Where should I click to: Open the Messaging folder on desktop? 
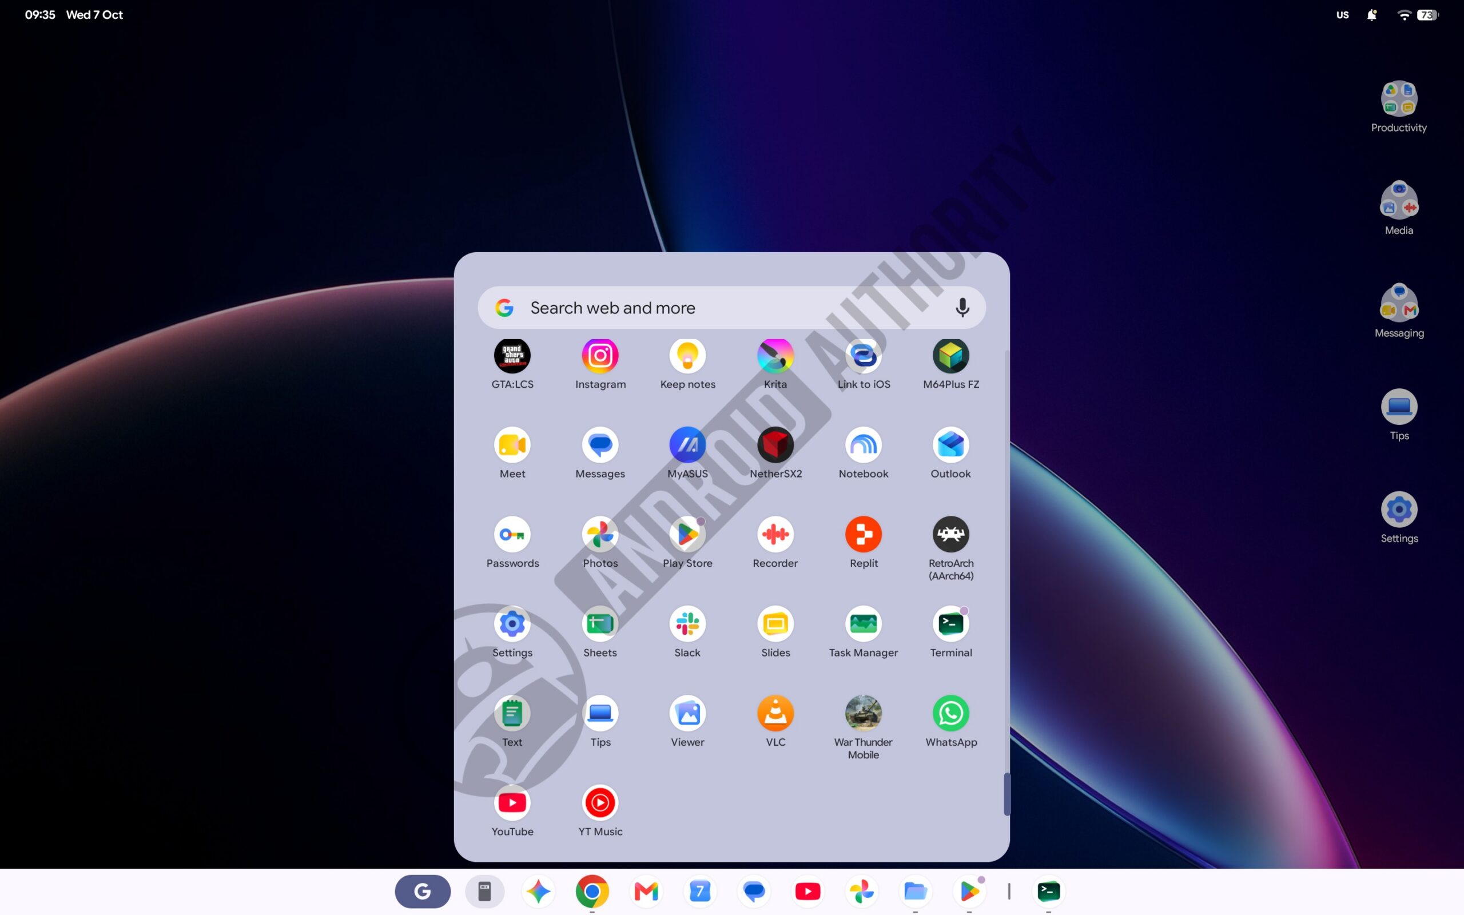click(1399, 304)
